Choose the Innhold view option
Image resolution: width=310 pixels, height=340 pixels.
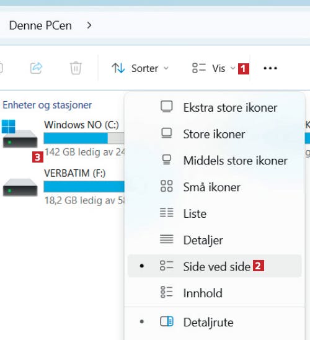click(215, 293)
